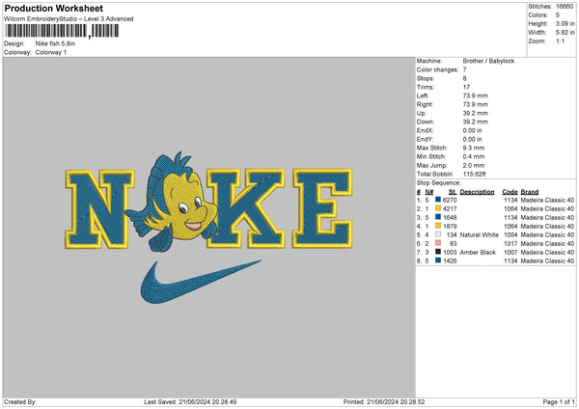Click the Total Bobbin value "115.62ft"
579x409 pixels.
[x=474, y=174]
